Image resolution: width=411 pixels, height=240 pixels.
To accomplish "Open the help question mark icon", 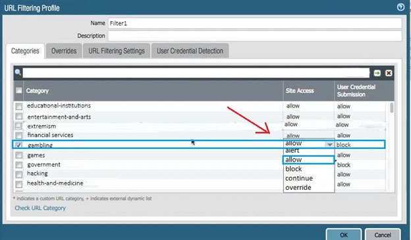I will 400,7.
